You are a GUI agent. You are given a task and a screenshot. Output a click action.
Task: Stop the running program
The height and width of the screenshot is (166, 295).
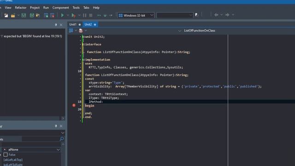point(91,15)
